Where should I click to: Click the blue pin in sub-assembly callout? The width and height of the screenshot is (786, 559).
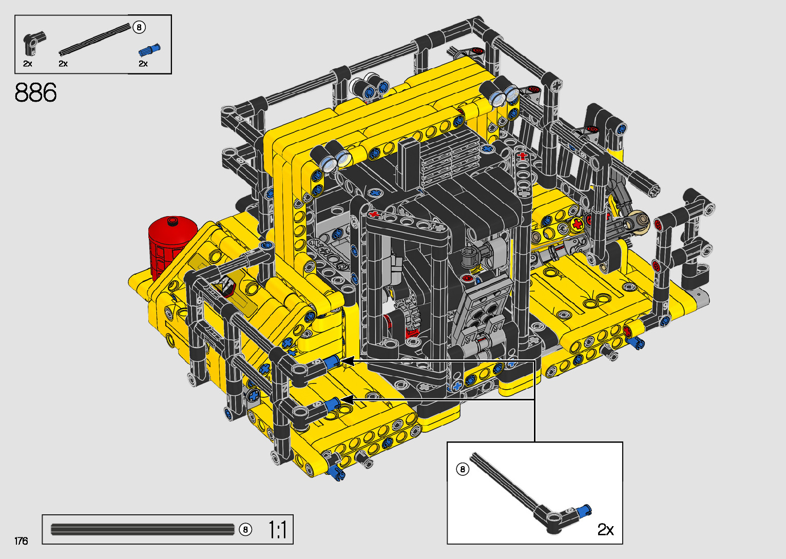tap(583, 511)
